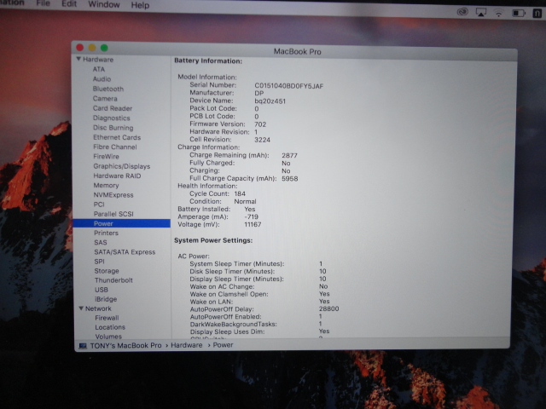Screen dimensions: 546x409
Task: Click the Condition value Normal
Action: coord(245,201)
